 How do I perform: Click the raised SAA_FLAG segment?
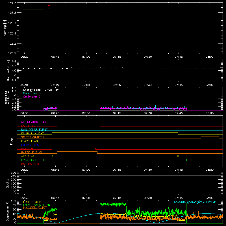pyautogui.click(x=74, y=148)
